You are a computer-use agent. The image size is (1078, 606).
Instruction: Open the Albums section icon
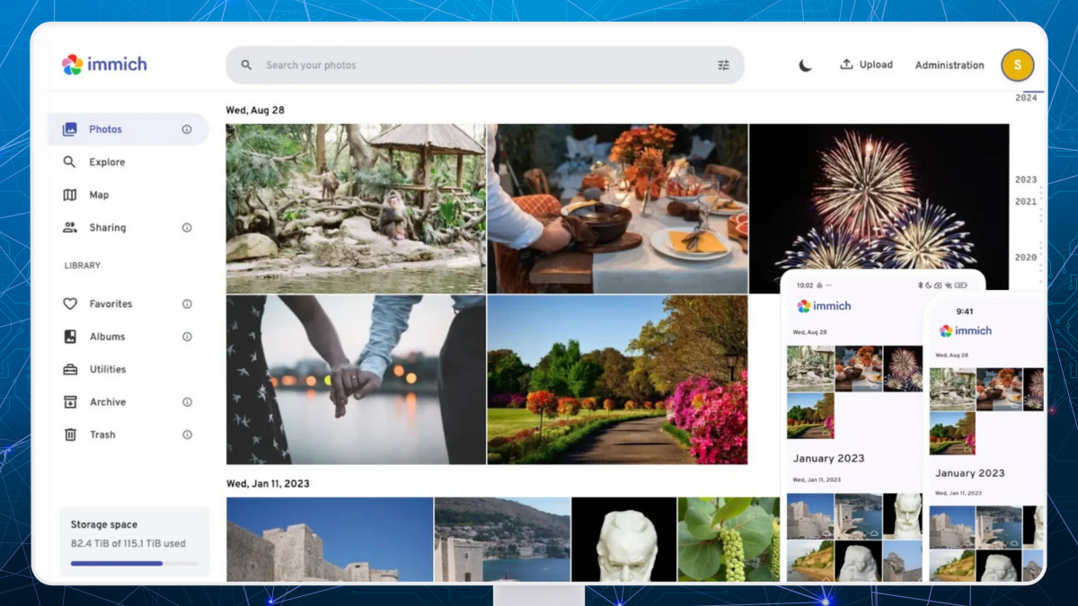(x=70, y=337)
